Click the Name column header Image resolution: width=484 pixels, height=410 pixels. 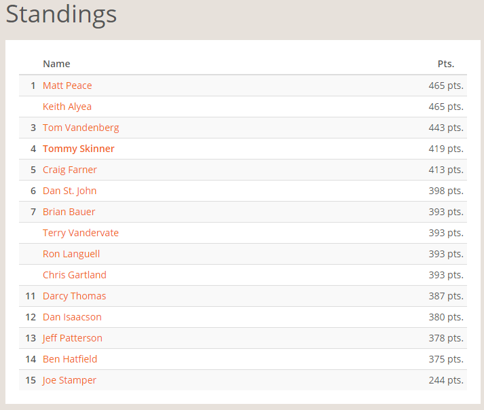click(56, 64)
